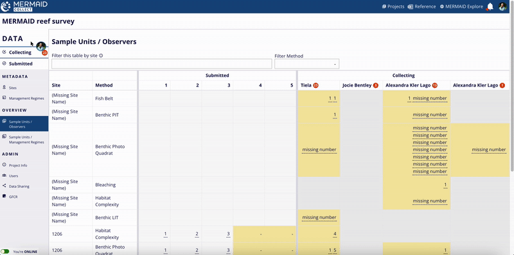Image resolution: width=514 pixels, height=255 pixels.
Task: Click the Users icon in sidebar
Action: (x=4, y=175)
